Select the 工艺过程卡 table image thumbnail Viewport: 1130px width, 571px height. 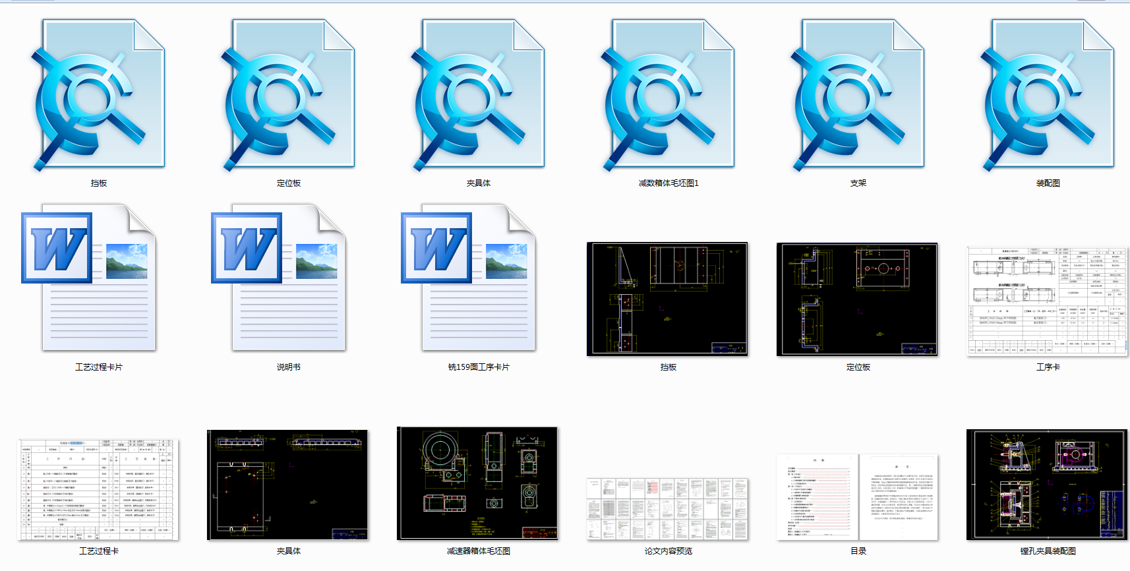point(98,490)
